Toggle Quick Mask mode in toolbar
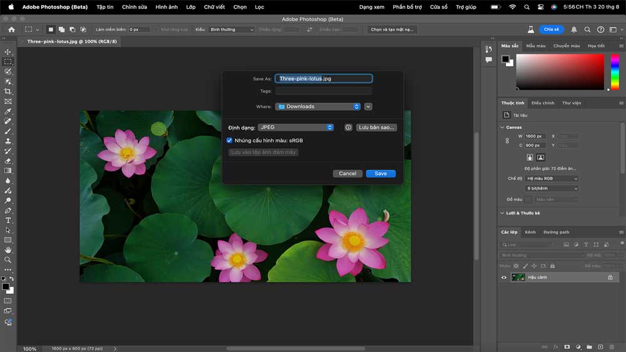 pyautogui.click(x=8, y=301)
